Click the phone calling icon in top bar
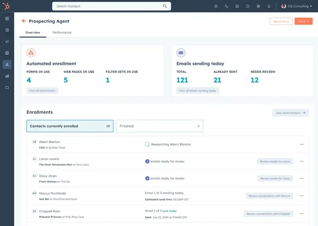The image size is (318, 226). click(227, 6)
